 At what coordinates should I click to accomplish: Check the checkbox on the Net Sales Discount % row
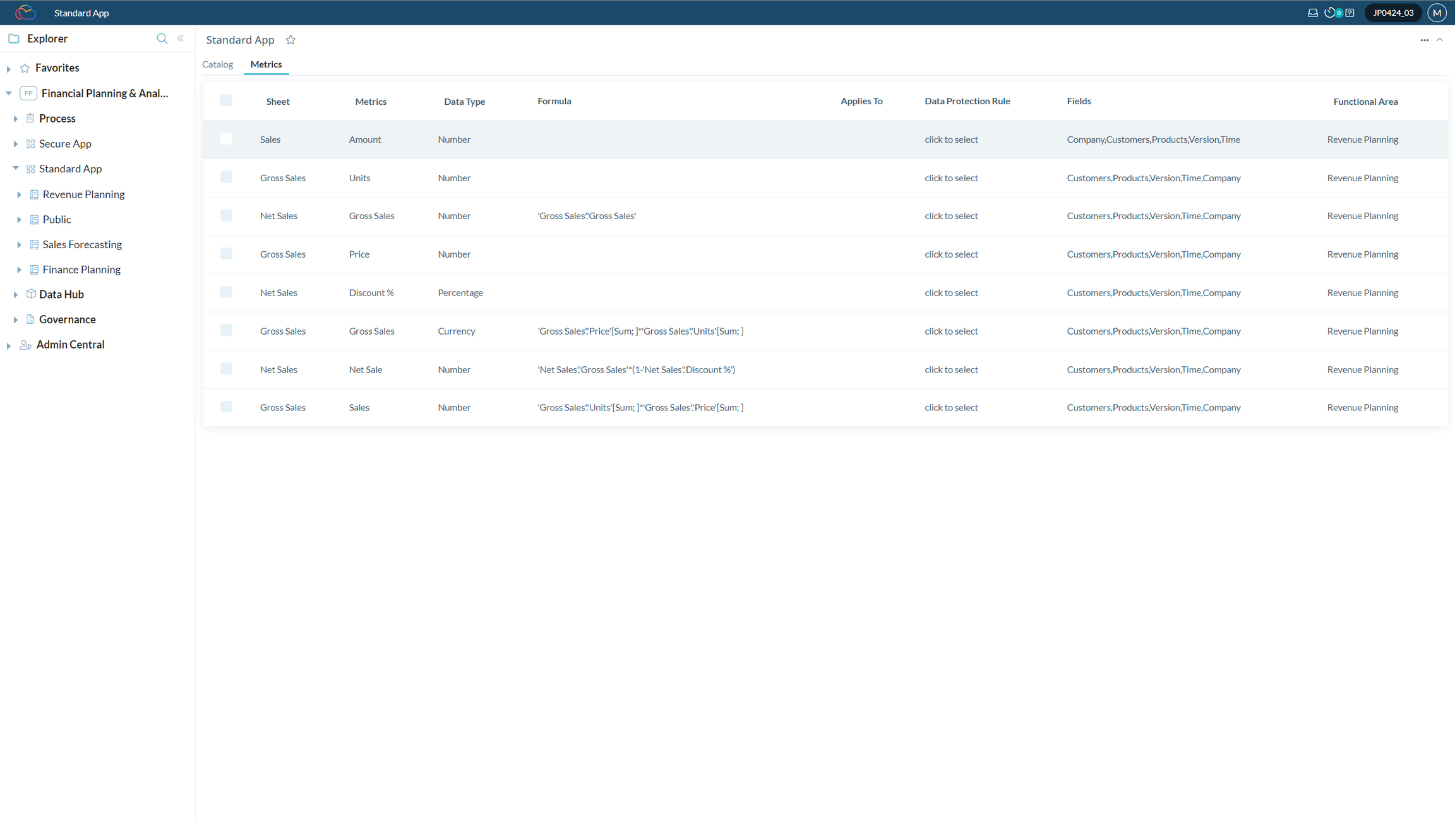226,292
